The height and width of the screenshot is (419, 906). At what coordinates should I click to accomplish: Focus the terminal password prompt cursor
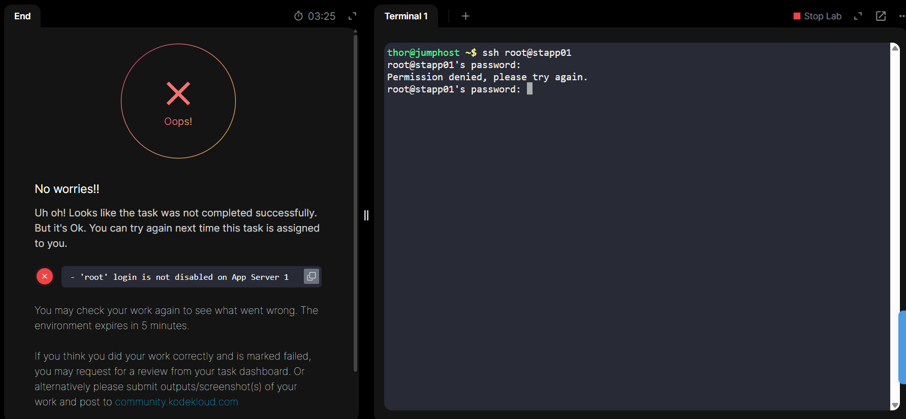(x=529, y=89)
